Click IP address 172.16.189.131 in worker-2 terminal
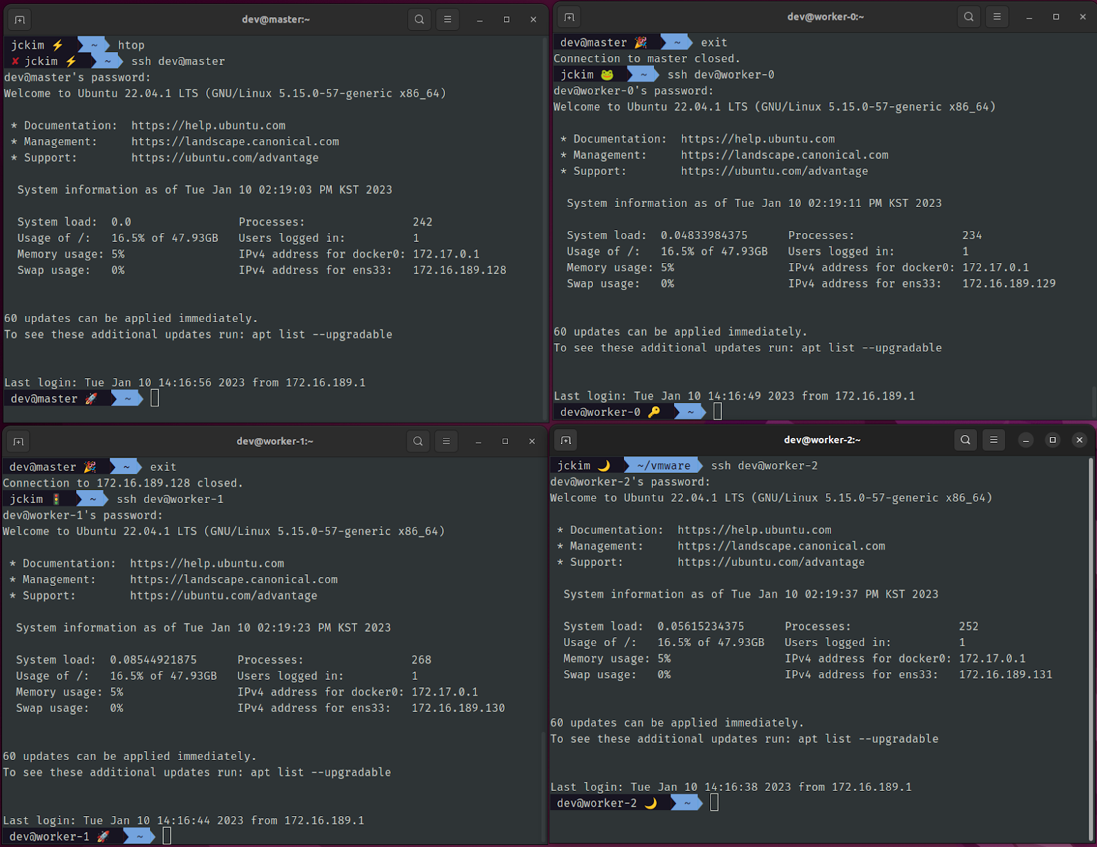This screenshot has height=847, width=1097. point(1005,674)
